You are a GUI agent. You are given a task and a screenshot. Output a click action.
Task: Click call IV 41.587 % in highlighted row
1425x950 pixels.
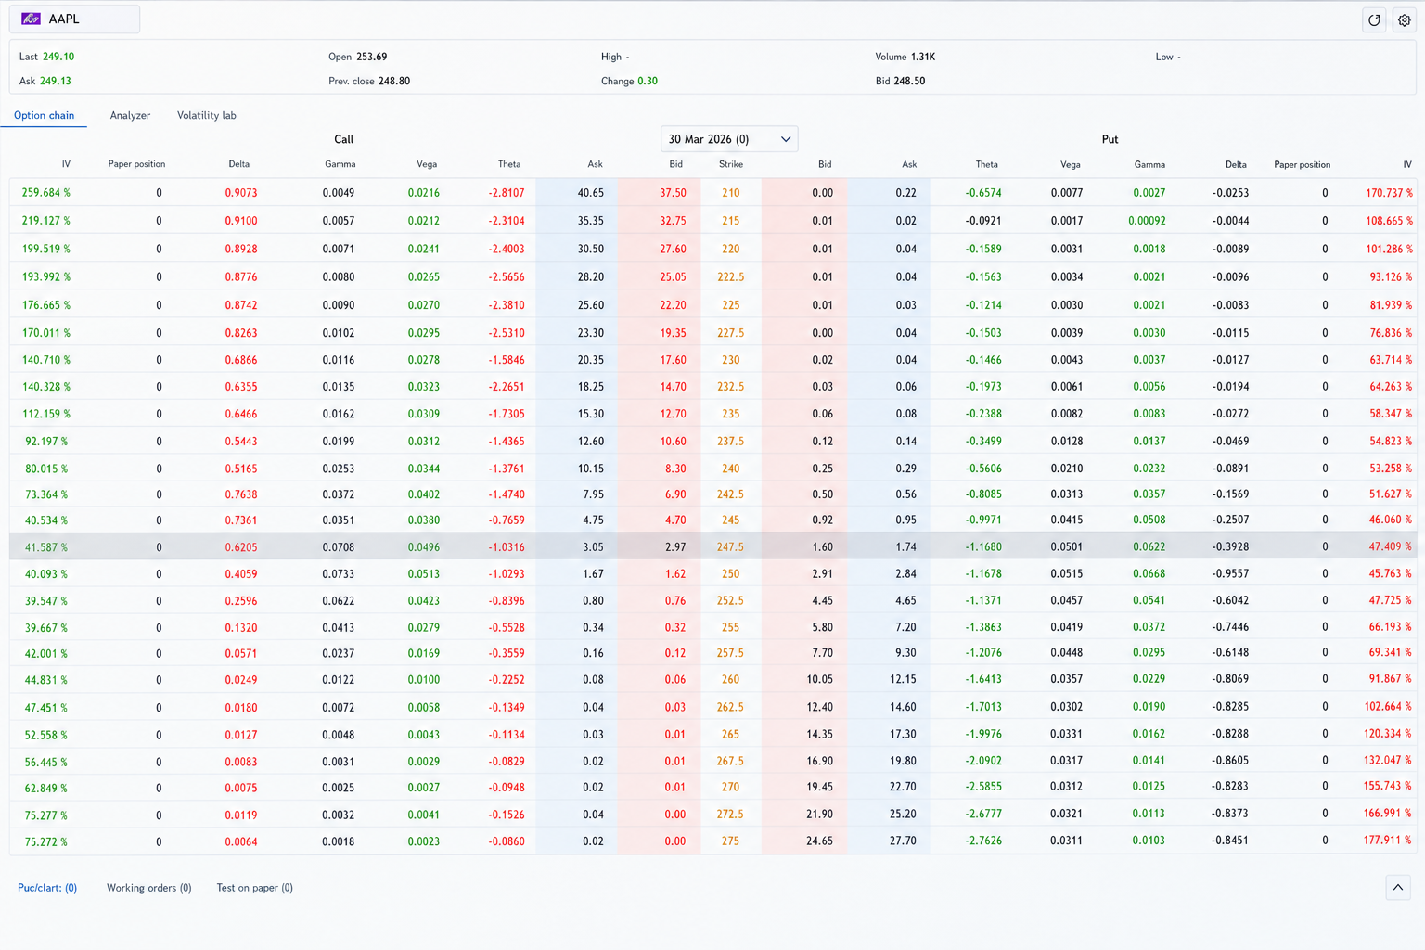click(x=46, y=547)
